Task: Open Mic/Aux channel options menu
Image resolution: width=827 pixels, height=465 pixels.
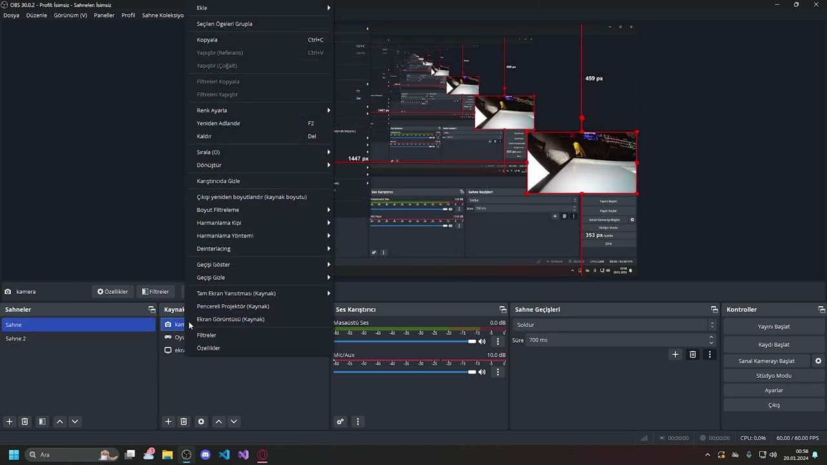Action: coord(497,372)
